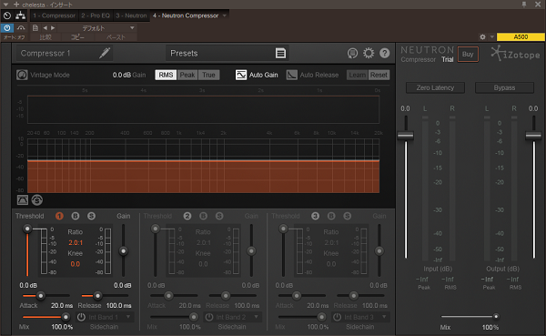
Task: Toggle the Bypass button
Action: tap(504, 87)
